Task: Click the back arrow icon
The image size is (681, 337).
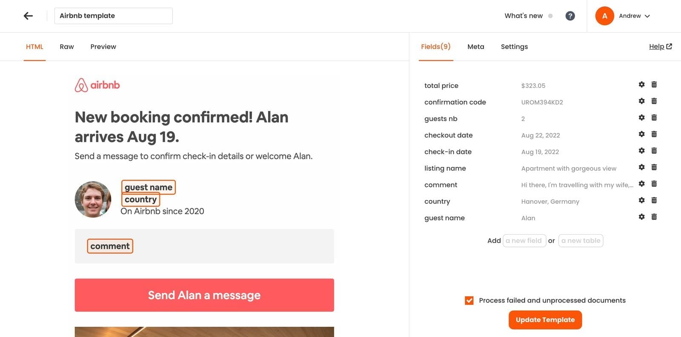Action: [x=28, y=16]
